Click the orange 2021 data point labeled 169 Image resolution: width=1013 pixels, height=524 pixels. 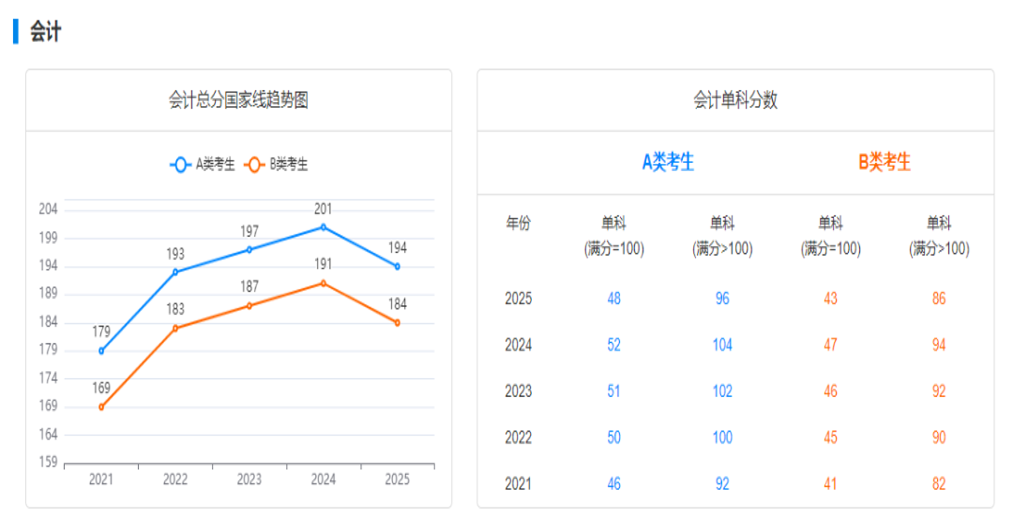pos(102,407)
